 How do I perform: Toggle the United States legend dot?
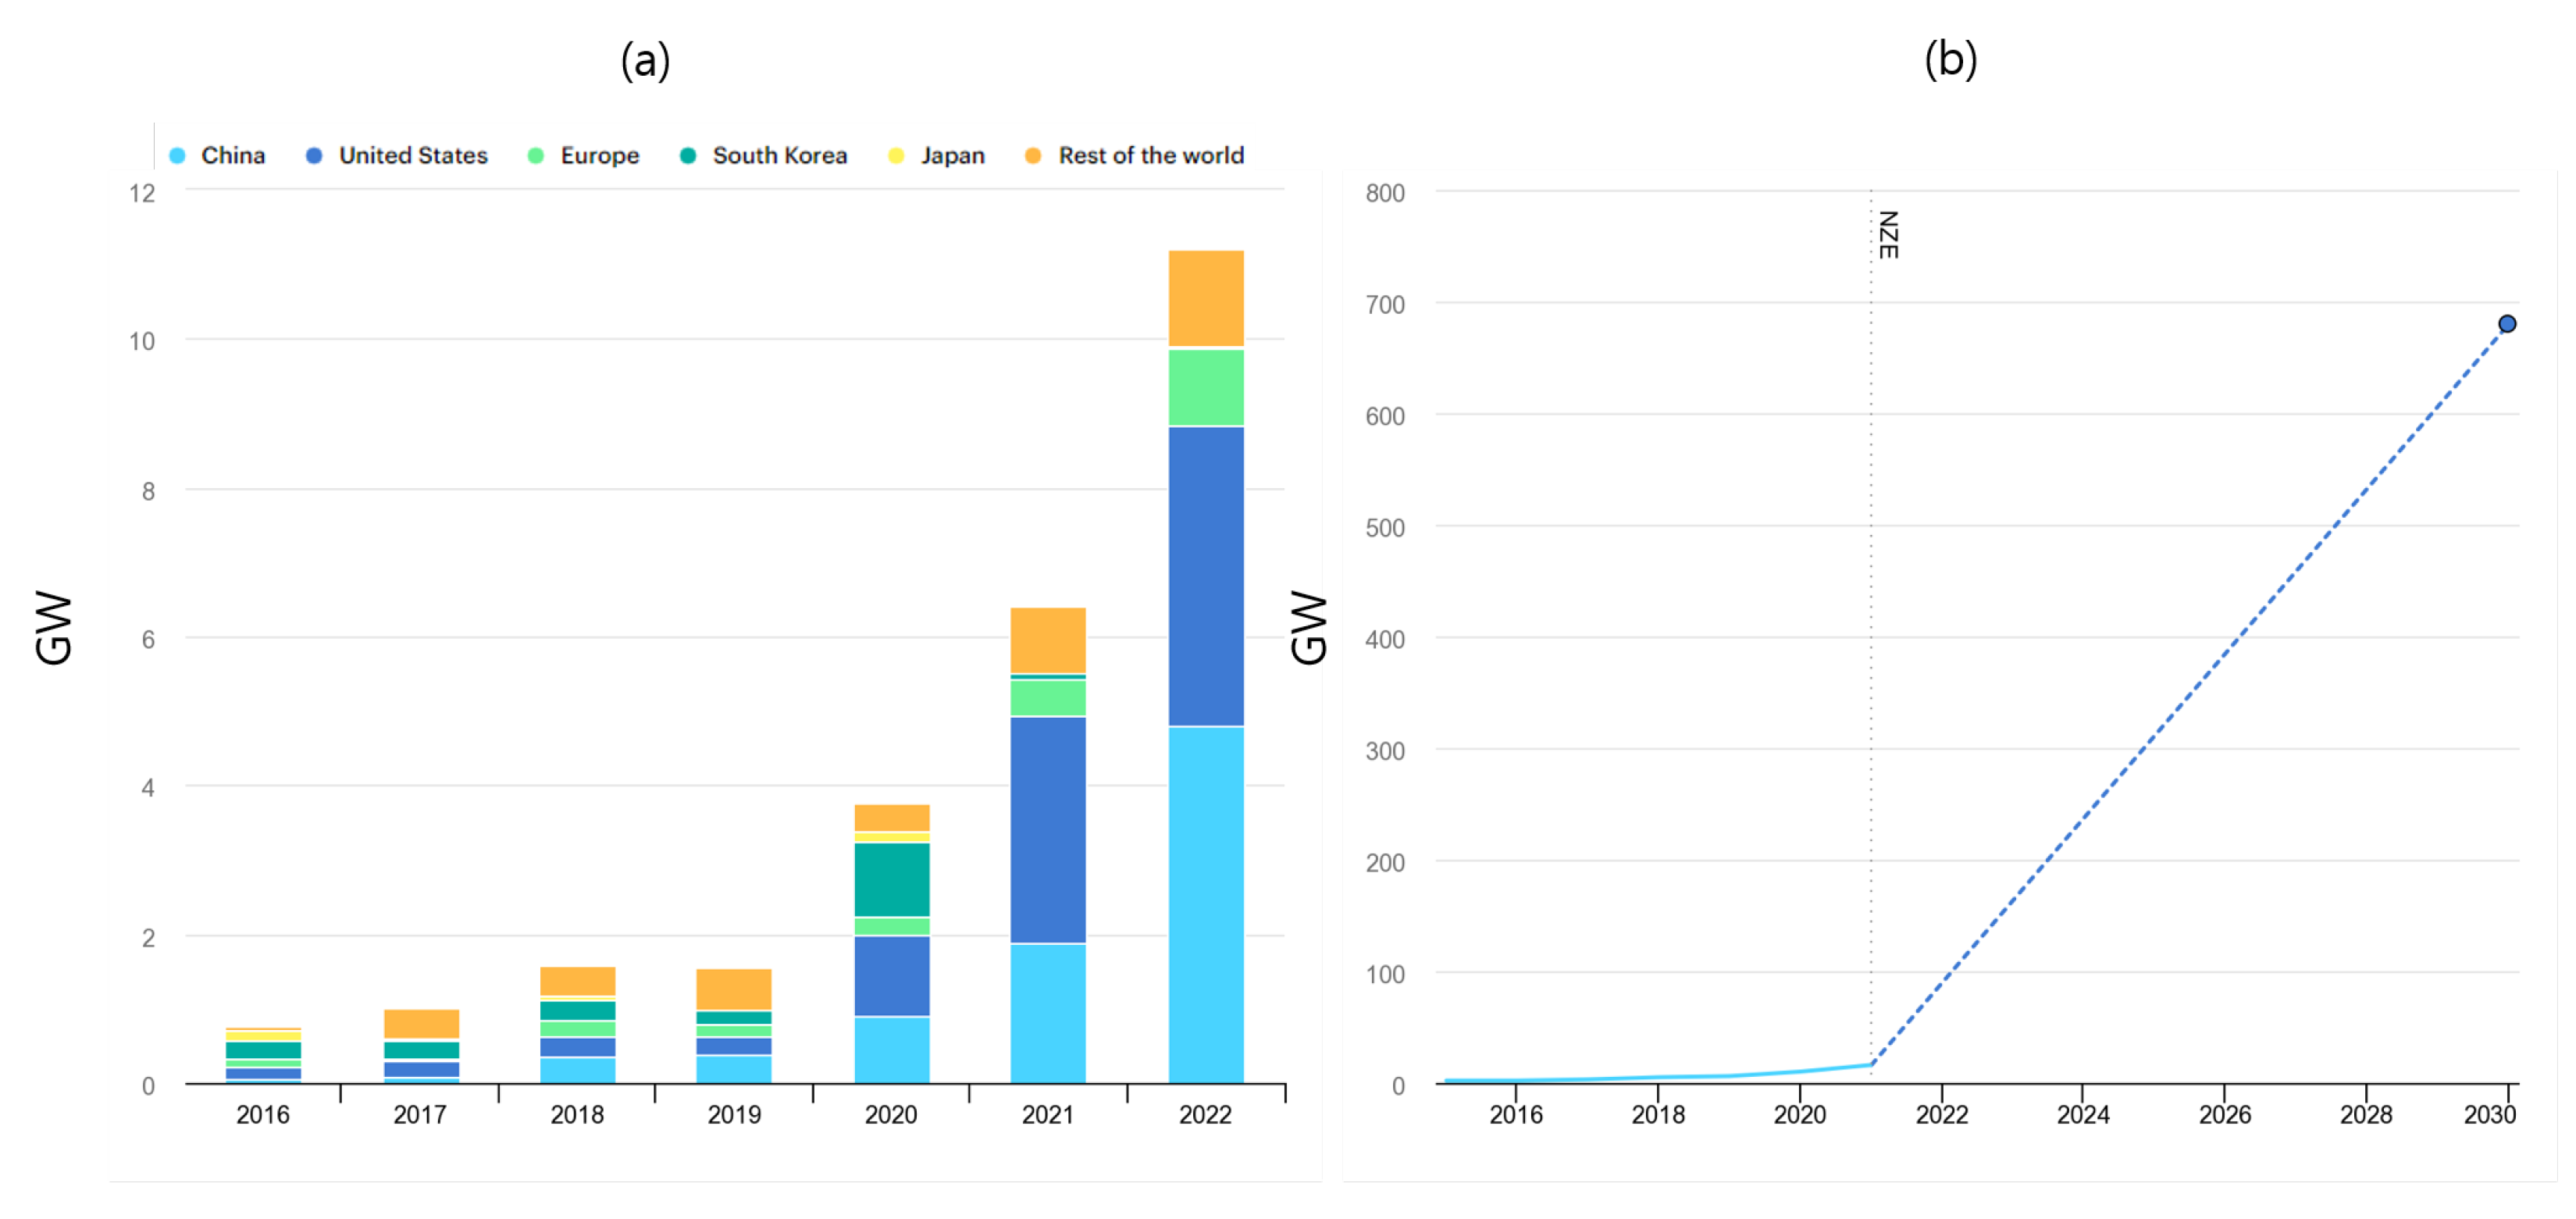pyautogui.click(x=314, y=156)
